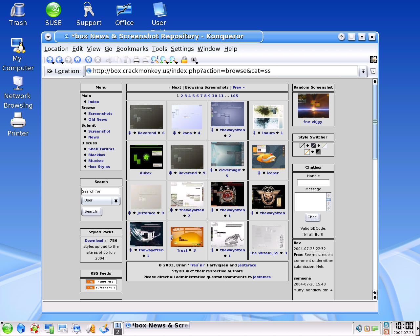Click the Download styles pack link
420x336 pixels.
point(94,241)
